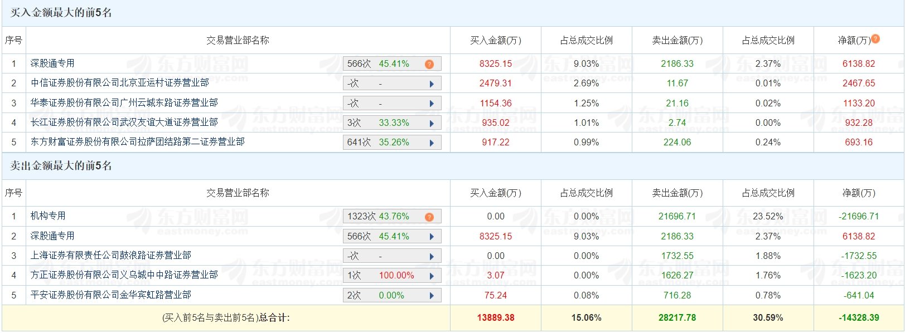The height and width of the screenshot is (333, 905).
Task: Select net amount -641.04
Action: [859, 296]
